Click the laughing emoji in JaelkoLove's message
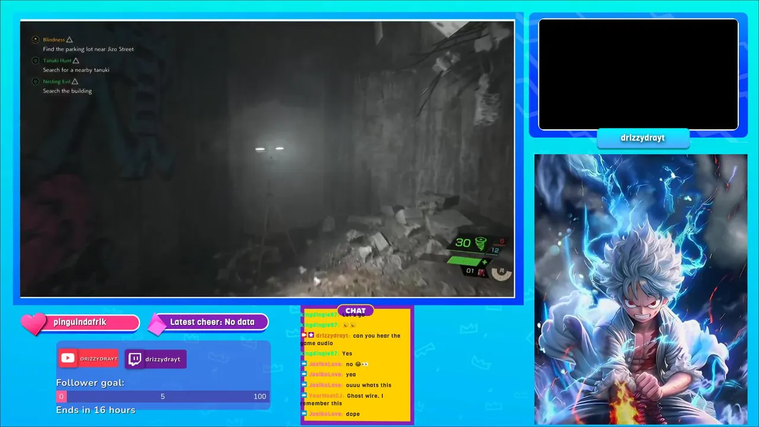Viewport: 759px width, 427px height. tap(358, 364)
